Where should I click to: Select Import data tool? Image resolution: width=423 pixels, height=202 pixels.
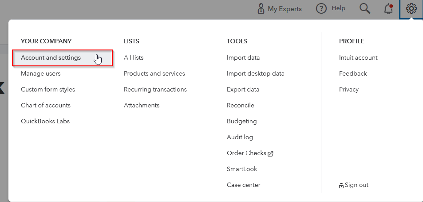[243, 58]
